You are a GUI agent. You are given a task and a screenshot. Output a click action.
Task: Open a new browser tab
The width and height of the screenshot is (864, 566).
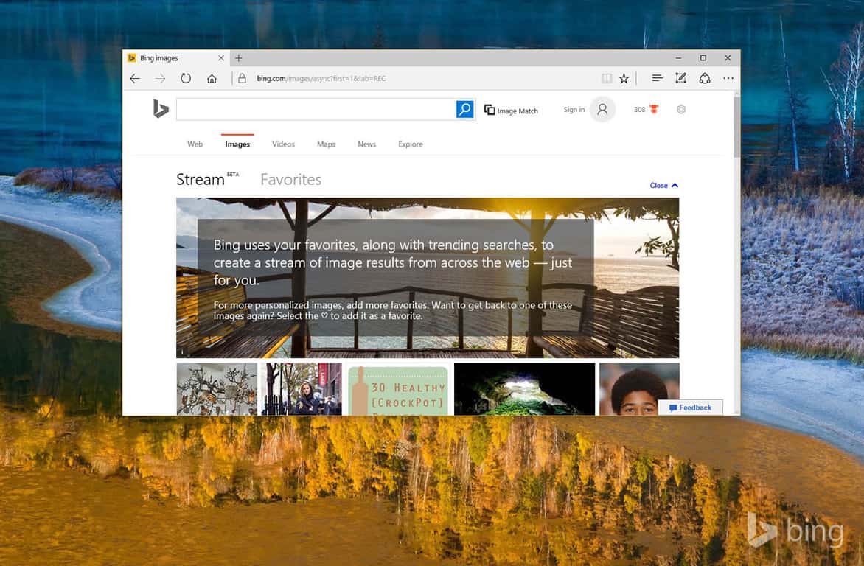(239, 58)
